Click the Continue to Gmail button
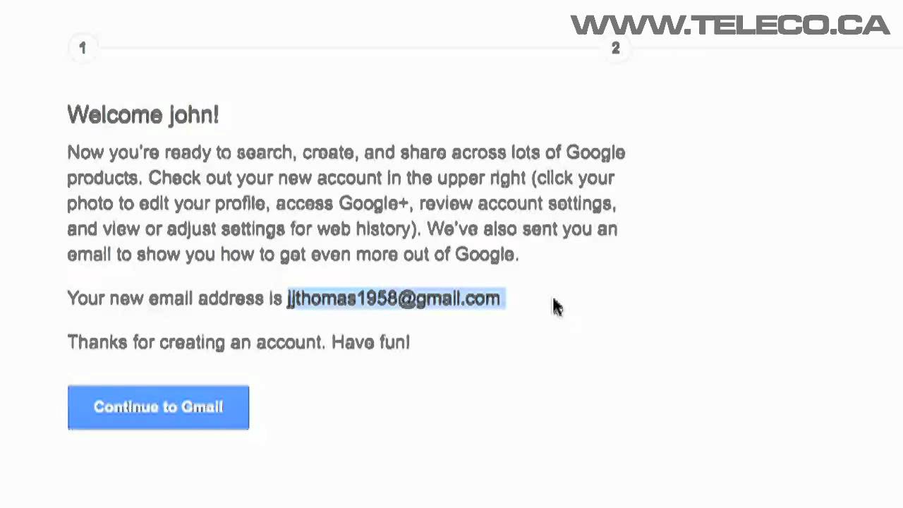The width and height of the screenshot is (903, 508). pyautogui.click(x=158, y=407)
